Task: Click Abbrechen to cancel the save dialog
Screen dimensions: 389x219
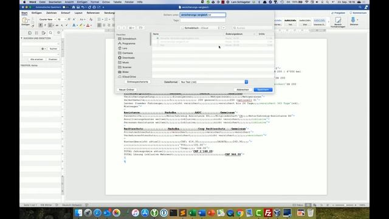Action: (x=243, y=89)
